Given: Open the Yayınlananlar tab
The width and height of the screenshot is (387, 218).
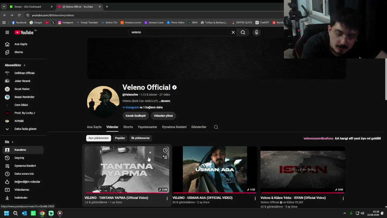Looking at the screenshot, I should [148, 127].
